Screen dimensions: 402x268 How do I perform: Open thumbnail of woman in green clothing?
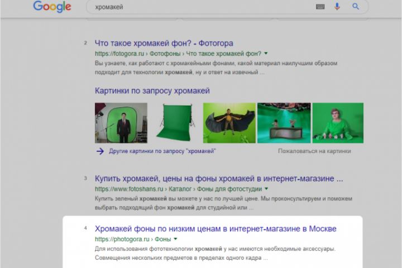click(338, 123)
